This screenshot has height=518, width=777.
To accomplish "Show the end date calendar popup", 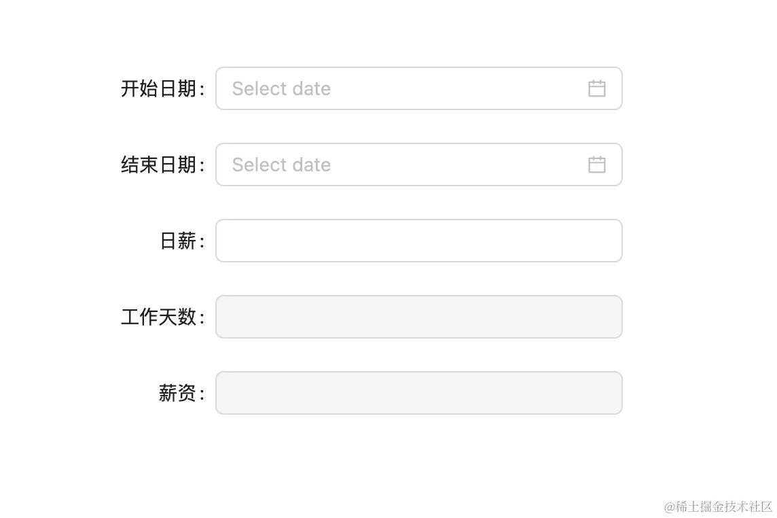I will pos(408,165).
